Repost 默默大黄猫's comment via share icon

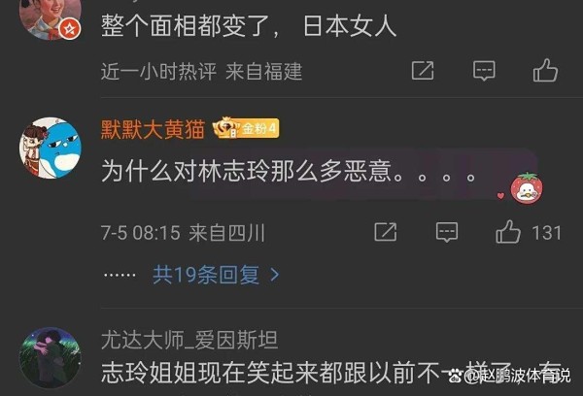[385, 232]
